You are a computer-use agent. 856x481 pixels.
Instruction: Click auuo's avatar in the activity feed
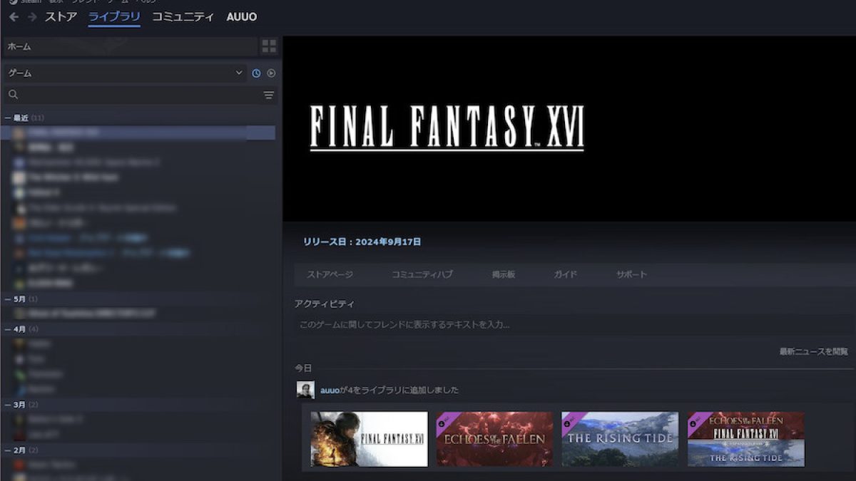(x=305, y=389)
